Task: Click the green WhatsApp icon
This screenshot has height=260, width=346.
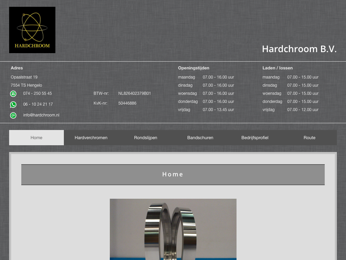Action: tap(13, 105)
